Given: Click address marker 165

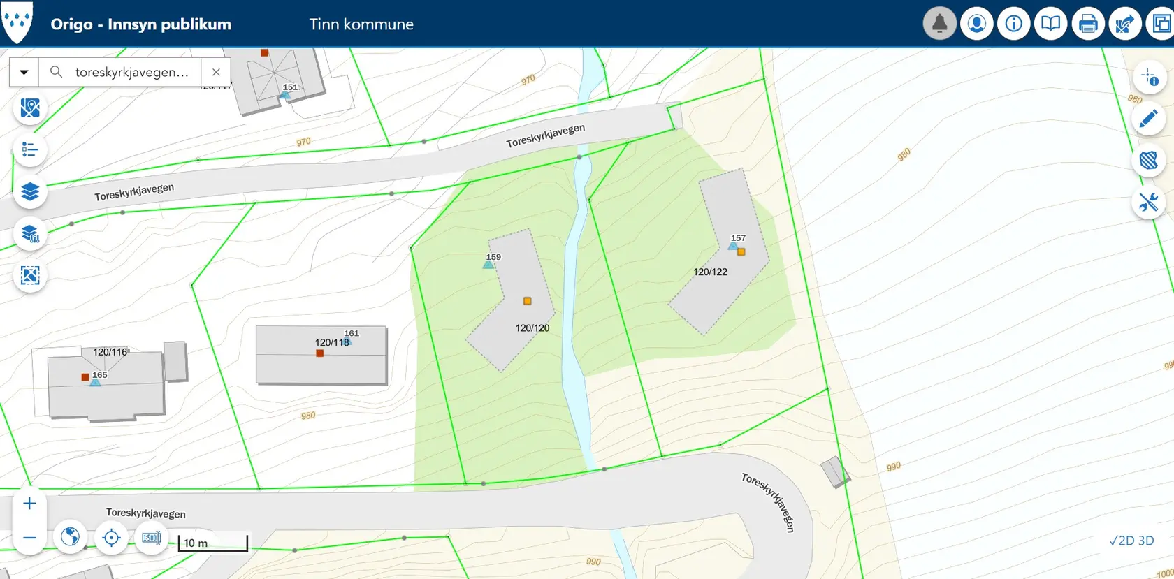Looking at the screenshot, I should 95,382.
